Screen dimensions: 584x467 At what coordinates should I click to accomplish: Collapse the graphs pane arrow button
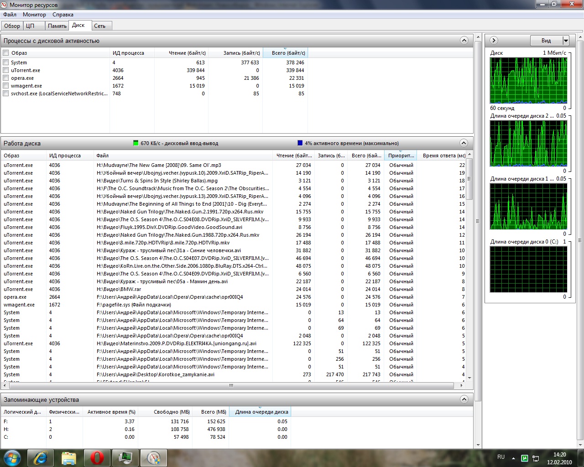494,41
